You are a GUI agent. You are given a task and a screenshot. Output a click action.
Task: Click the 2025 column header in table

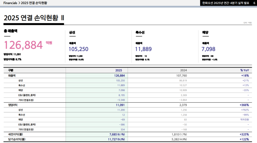pos(119,70)
